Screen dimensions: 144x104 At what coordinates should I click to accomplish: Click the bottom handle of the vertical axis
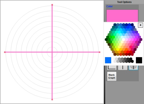point(52,100)
